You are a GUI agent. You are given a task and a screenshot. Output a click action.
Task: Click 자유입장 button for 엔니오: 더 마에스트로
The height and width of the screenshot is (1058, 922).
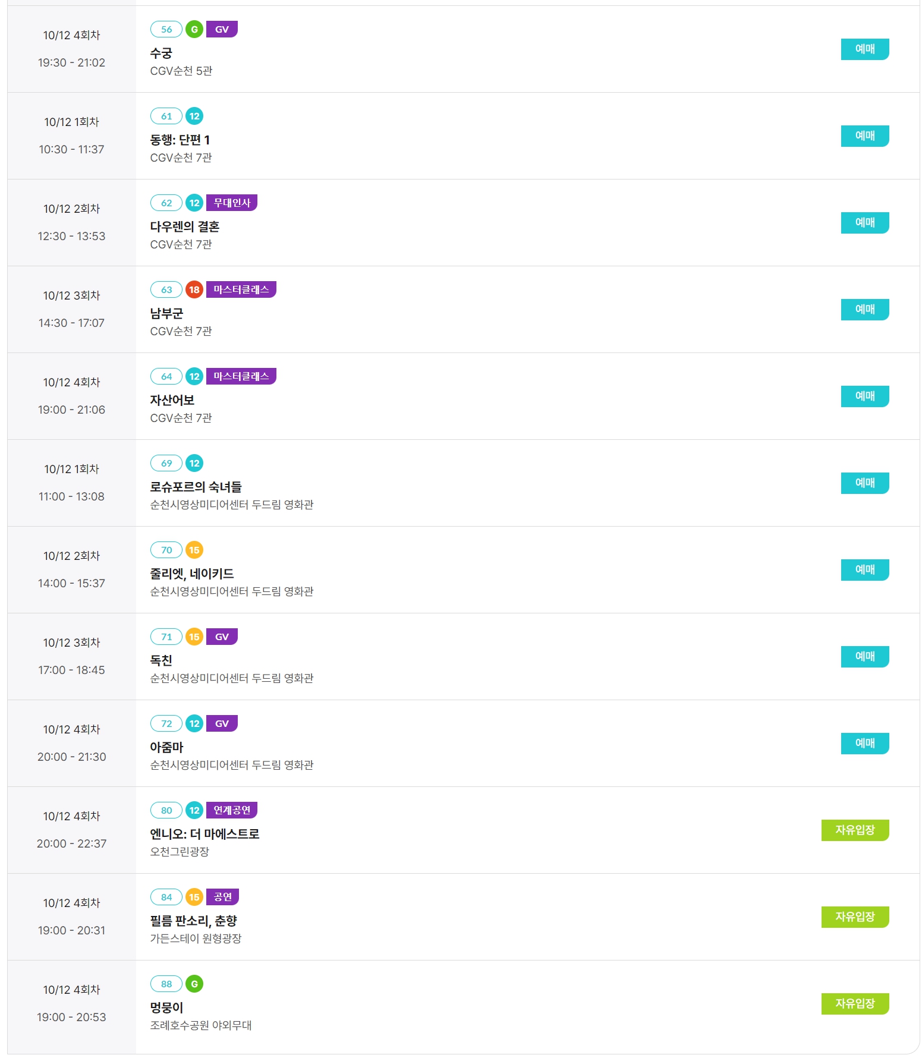point(855,830)
